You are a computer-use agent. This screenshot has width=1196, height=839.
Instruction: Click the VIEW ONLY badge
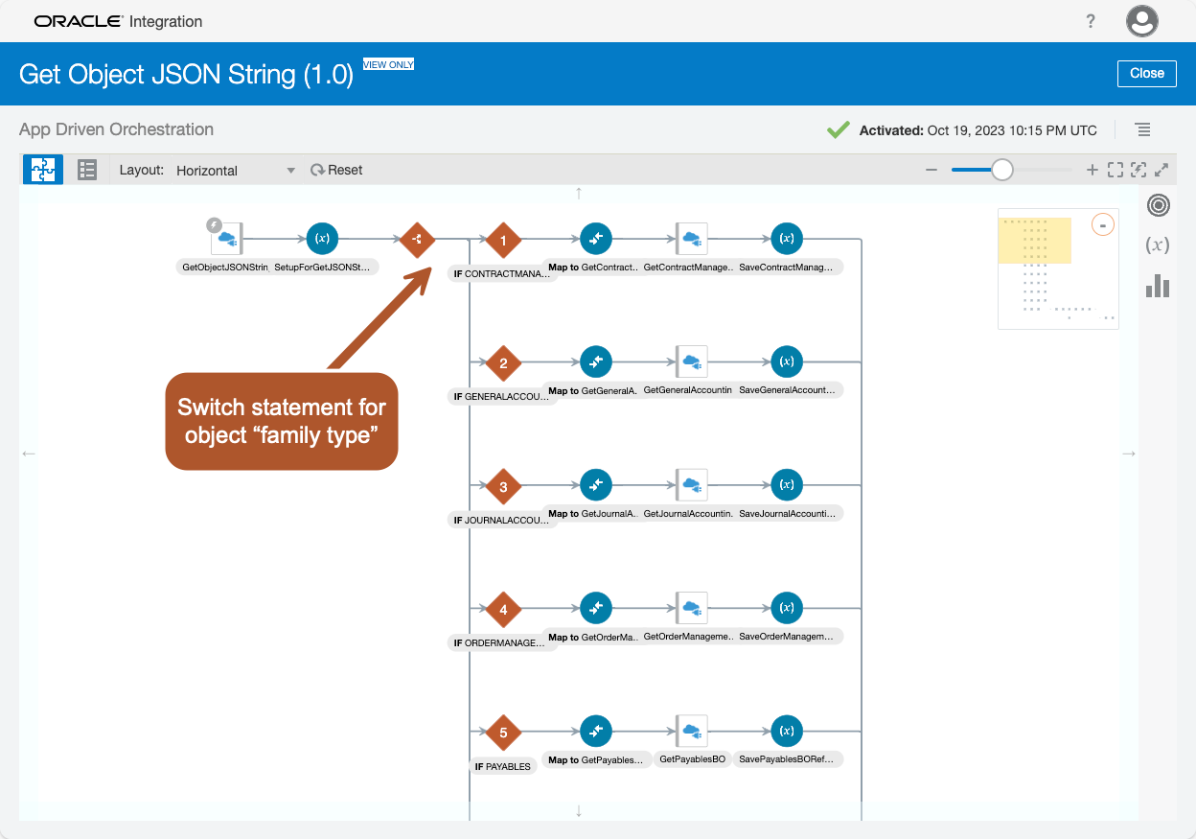[x=388, y=64]
